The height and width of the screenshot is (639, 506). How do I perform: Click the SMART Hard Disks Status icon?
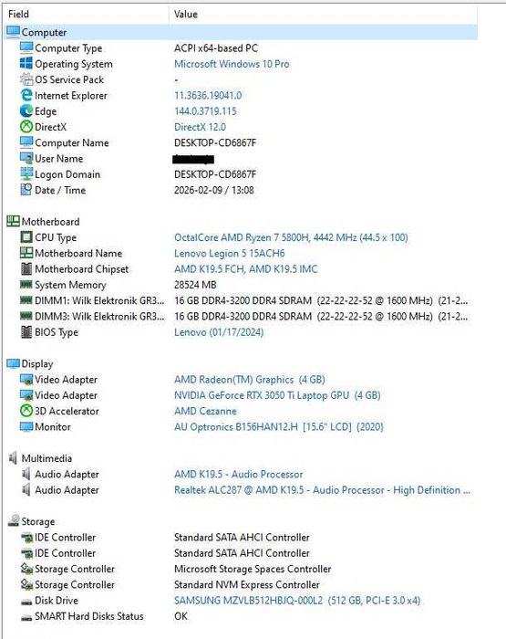pyautogui.click(x=26, y=617)
